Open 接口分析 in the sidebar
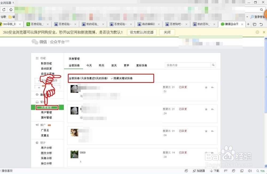 click(x=46, y=163)
